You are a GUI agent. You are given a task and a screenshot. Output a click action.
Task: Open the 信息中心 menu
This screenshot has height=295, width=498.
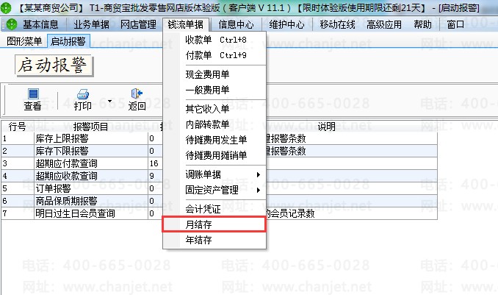pos(236,24)
